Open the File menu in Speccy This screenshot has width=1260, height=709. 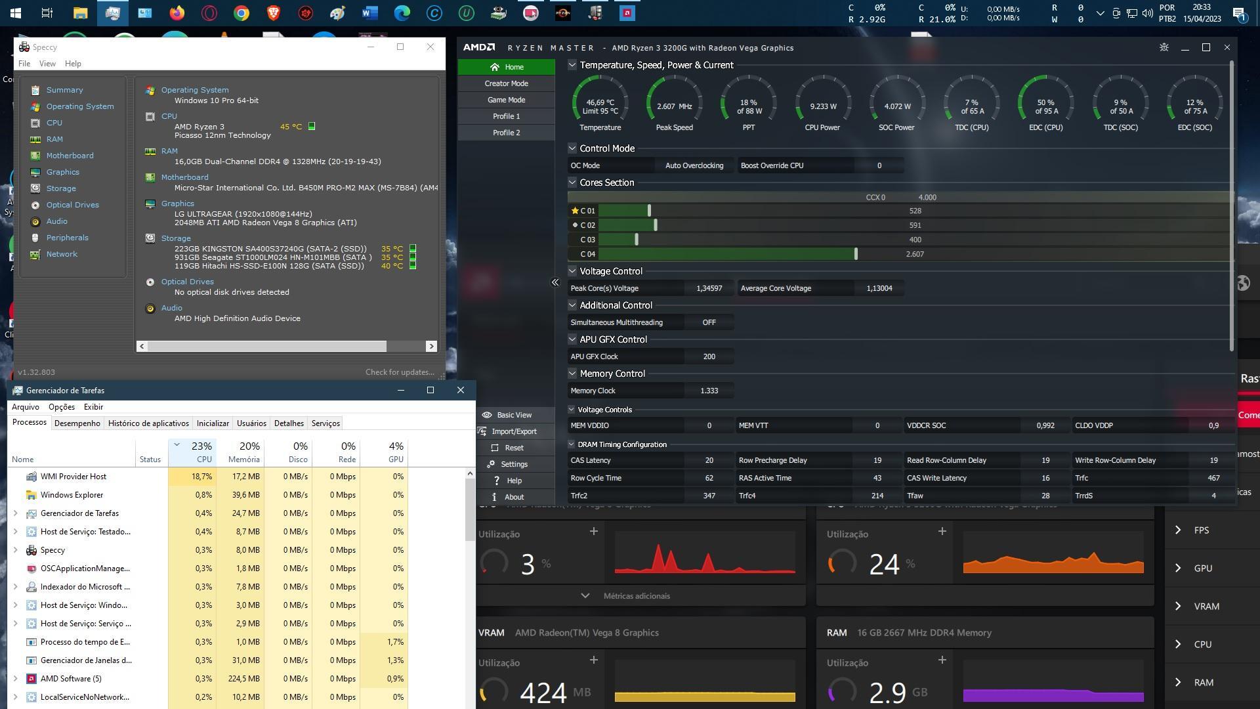point(24,64)
